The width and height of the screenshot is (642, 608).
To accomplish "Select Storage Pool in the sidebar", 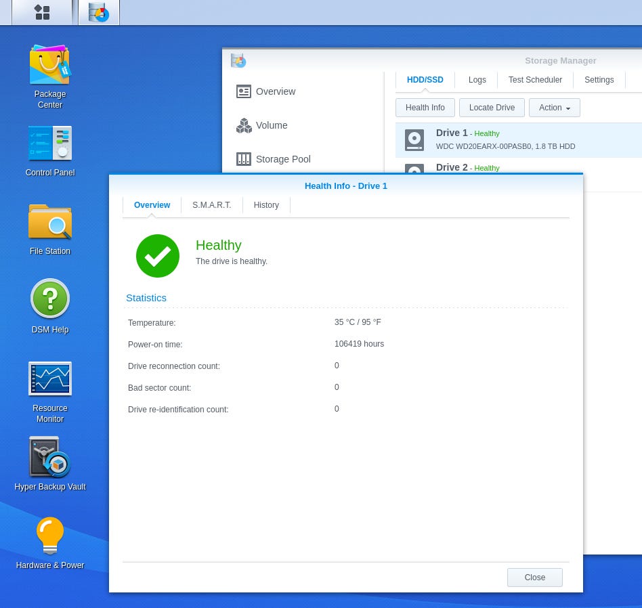I will tap(274, 159).
